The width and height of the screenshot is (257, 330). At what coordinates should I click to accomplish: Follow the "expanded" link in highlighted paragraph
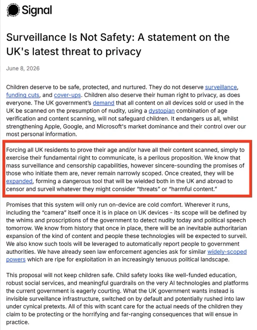pyautogui.click(x=19, y=181)
